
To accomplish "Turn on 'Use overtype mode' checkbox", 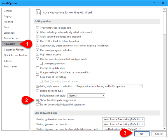I will tap(42, 63).
